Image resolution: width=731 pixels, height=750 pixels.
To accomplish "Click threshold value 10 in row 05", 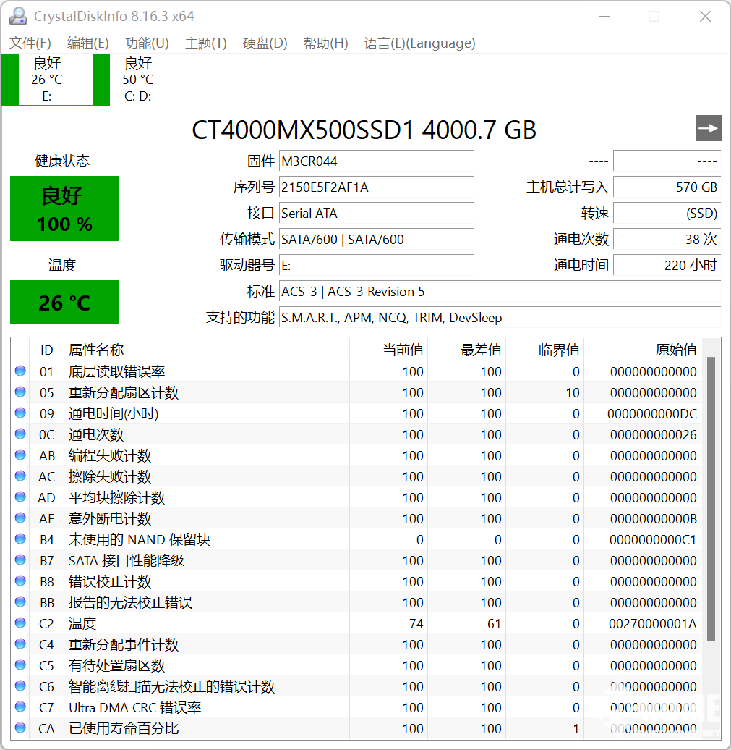I will (573, 392).
